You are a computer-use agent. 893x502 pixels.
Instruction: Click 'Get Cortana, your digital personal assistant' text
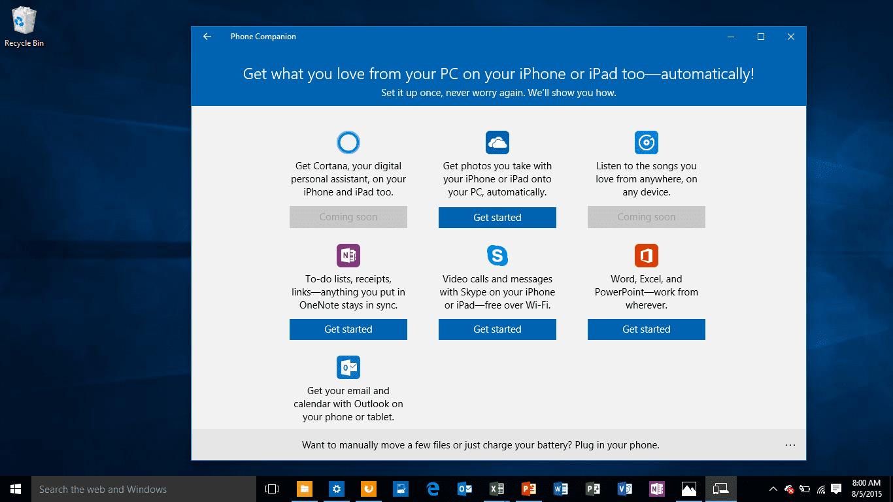(x=348, y=179)
